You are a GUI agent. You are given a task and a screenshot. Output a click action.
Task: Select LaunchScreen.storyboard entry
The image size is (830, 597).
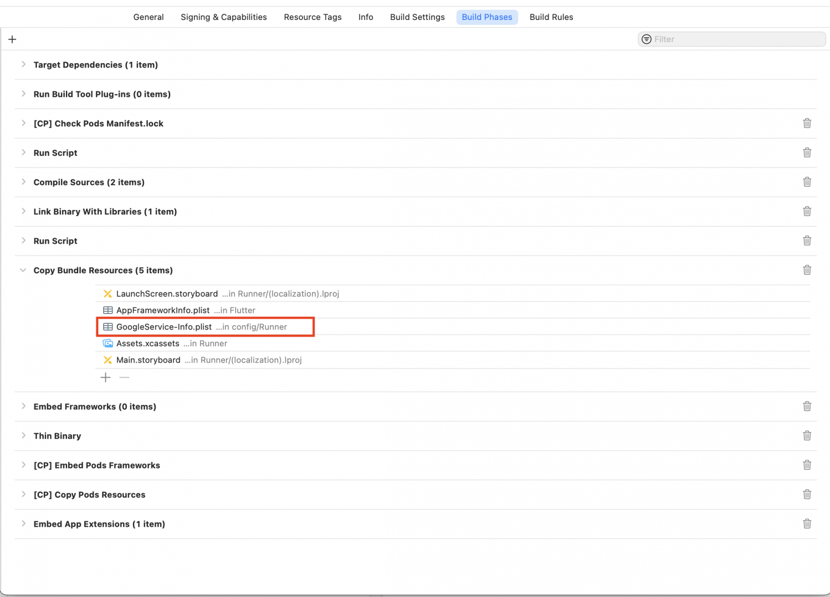(x=167, y=294)
